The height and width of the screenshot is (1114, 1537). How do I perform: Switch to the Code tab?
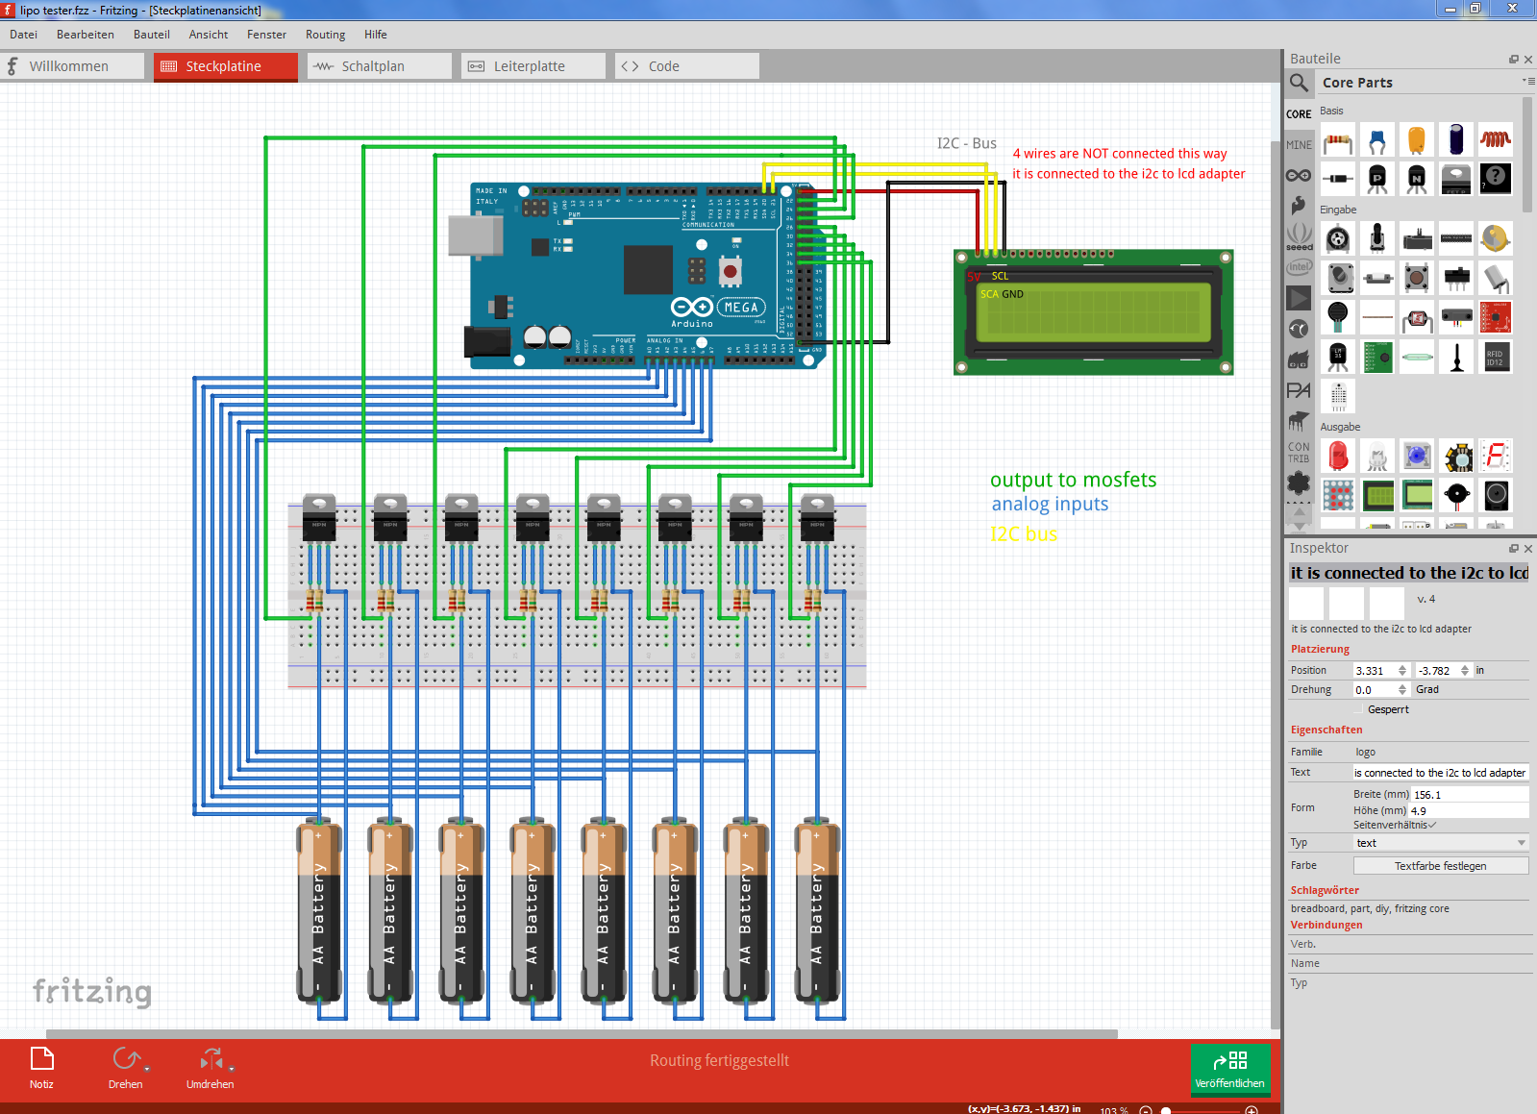[x=687, y=66]
